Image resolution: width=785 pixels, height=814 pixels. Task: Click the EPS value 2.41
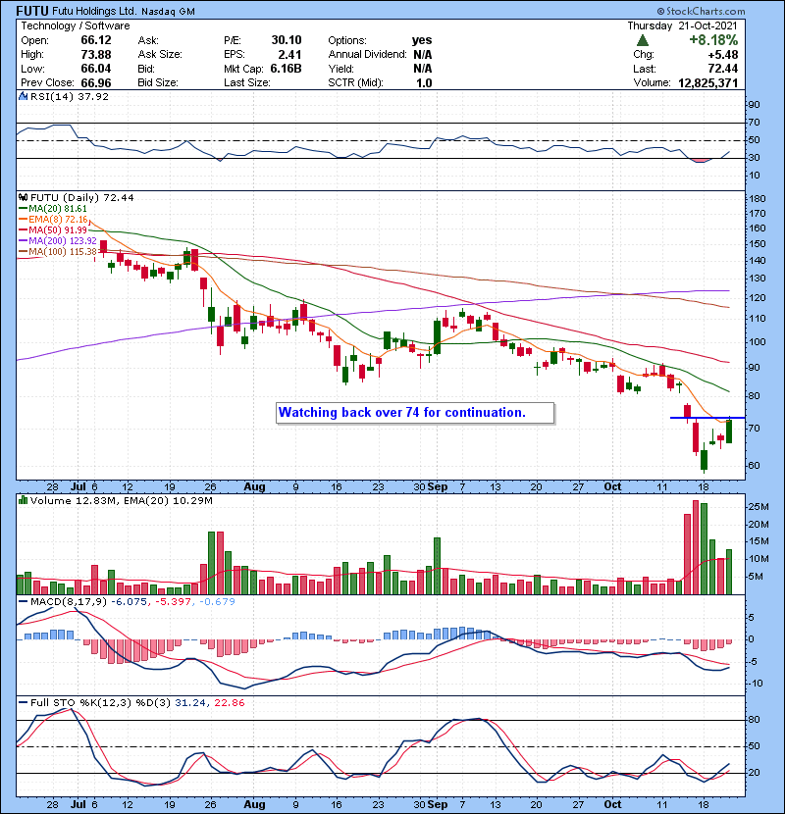click(x=289, y=55)
